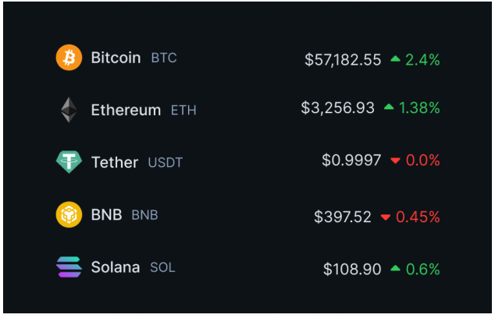Image resolution: width=495 pixels, height=318 pixels.
Task: Select the Solana name label
Action: [x=115, y=267]
